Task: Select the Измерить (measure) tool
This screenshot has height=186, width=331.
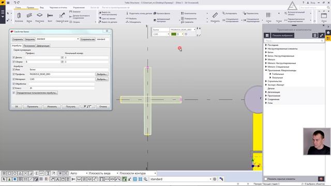Action: point(215,17)
